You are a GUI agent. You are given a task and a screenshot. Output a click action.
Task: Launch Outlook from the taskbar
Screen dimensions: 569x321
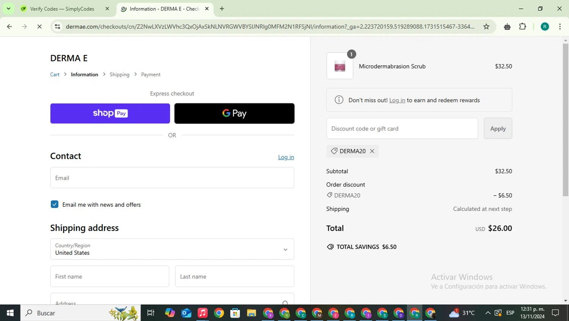186,313
